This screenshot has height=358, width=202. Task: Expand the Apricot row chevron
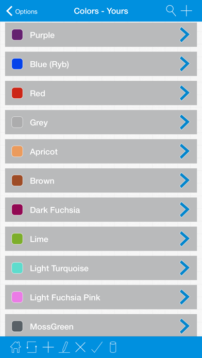tap(184, 151)
